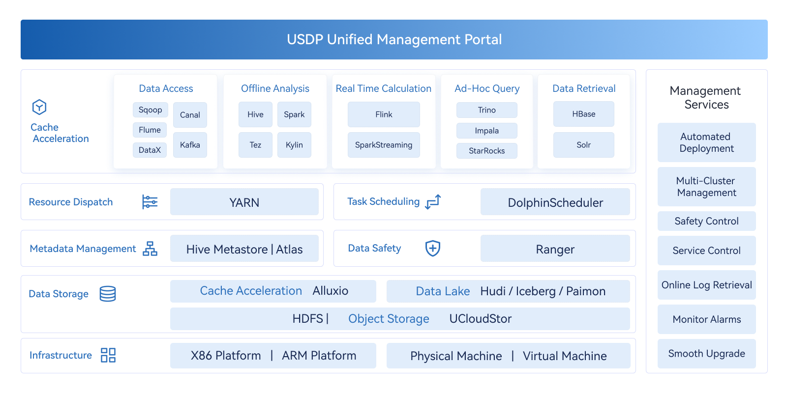This screenshot has width=787, height=393.
Task: Click the Resource Dispatch sliders icon
Action: pos(150,202)
